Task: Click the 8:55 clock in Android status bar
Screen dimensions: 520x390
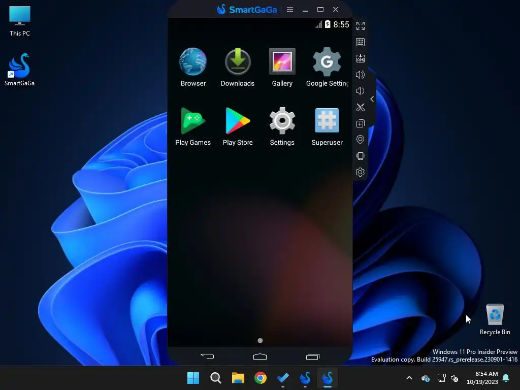Action: [x=341, y=24]
